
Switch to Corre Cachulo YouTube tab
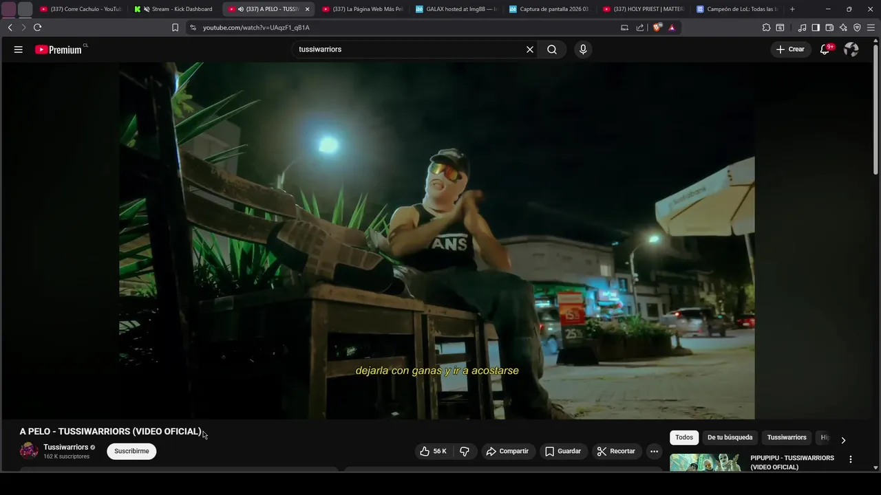81,9
